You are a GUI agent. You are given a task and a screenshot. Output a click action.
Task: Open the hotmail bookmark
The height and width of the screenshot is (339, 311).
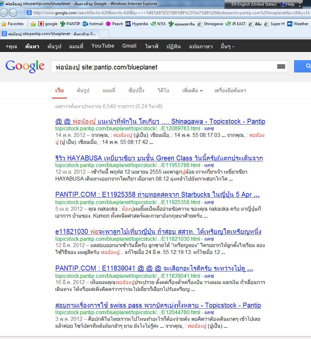pyautogui.click(x=93, y=24)
